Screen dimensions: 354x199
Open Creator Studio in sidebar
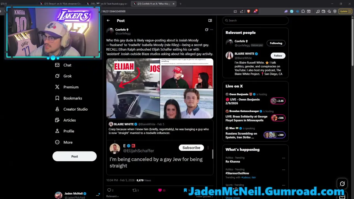coord(71,109)
